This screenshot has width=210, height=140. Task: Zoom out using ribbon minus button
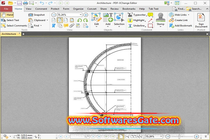pos(54,15)
